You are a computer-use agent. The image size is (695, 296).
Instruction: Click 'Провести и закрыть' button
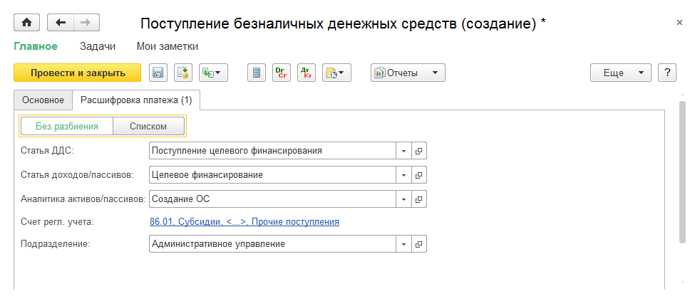pos(78,73)
